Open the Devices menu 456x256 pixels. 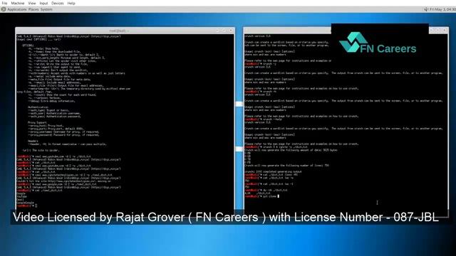tap(57, 3)
